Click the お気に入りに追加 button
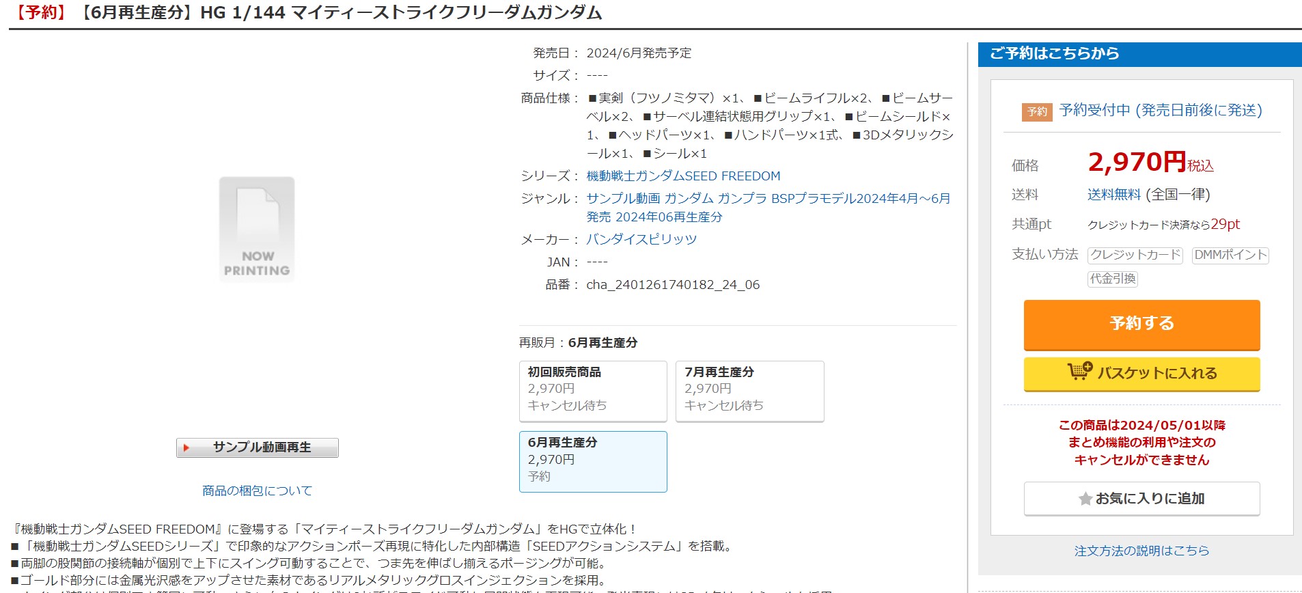The width and height of the screenshot is (1302, 593). point(1141,499)
